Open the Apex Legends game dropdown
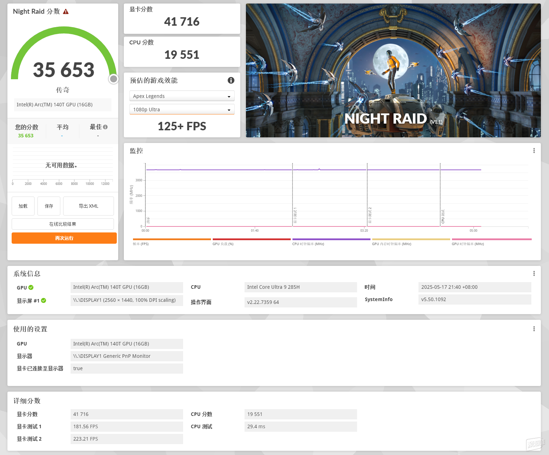The height and width of the screenshot is (455, 549). pos(182,96)
